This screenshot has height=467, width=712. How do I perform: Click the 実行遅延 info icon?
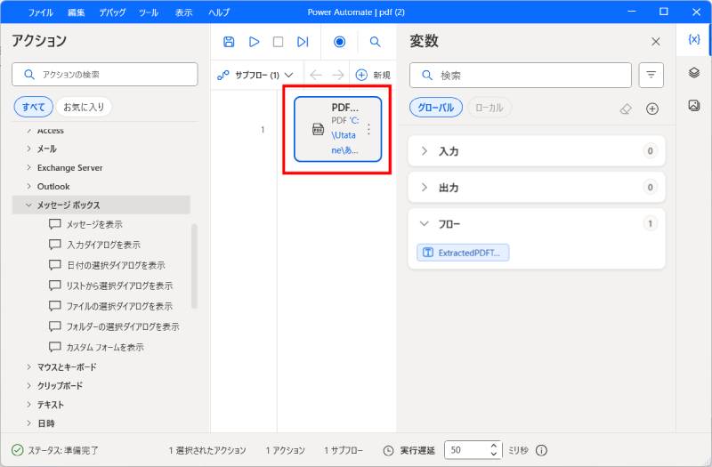click(x=541, y=450)
